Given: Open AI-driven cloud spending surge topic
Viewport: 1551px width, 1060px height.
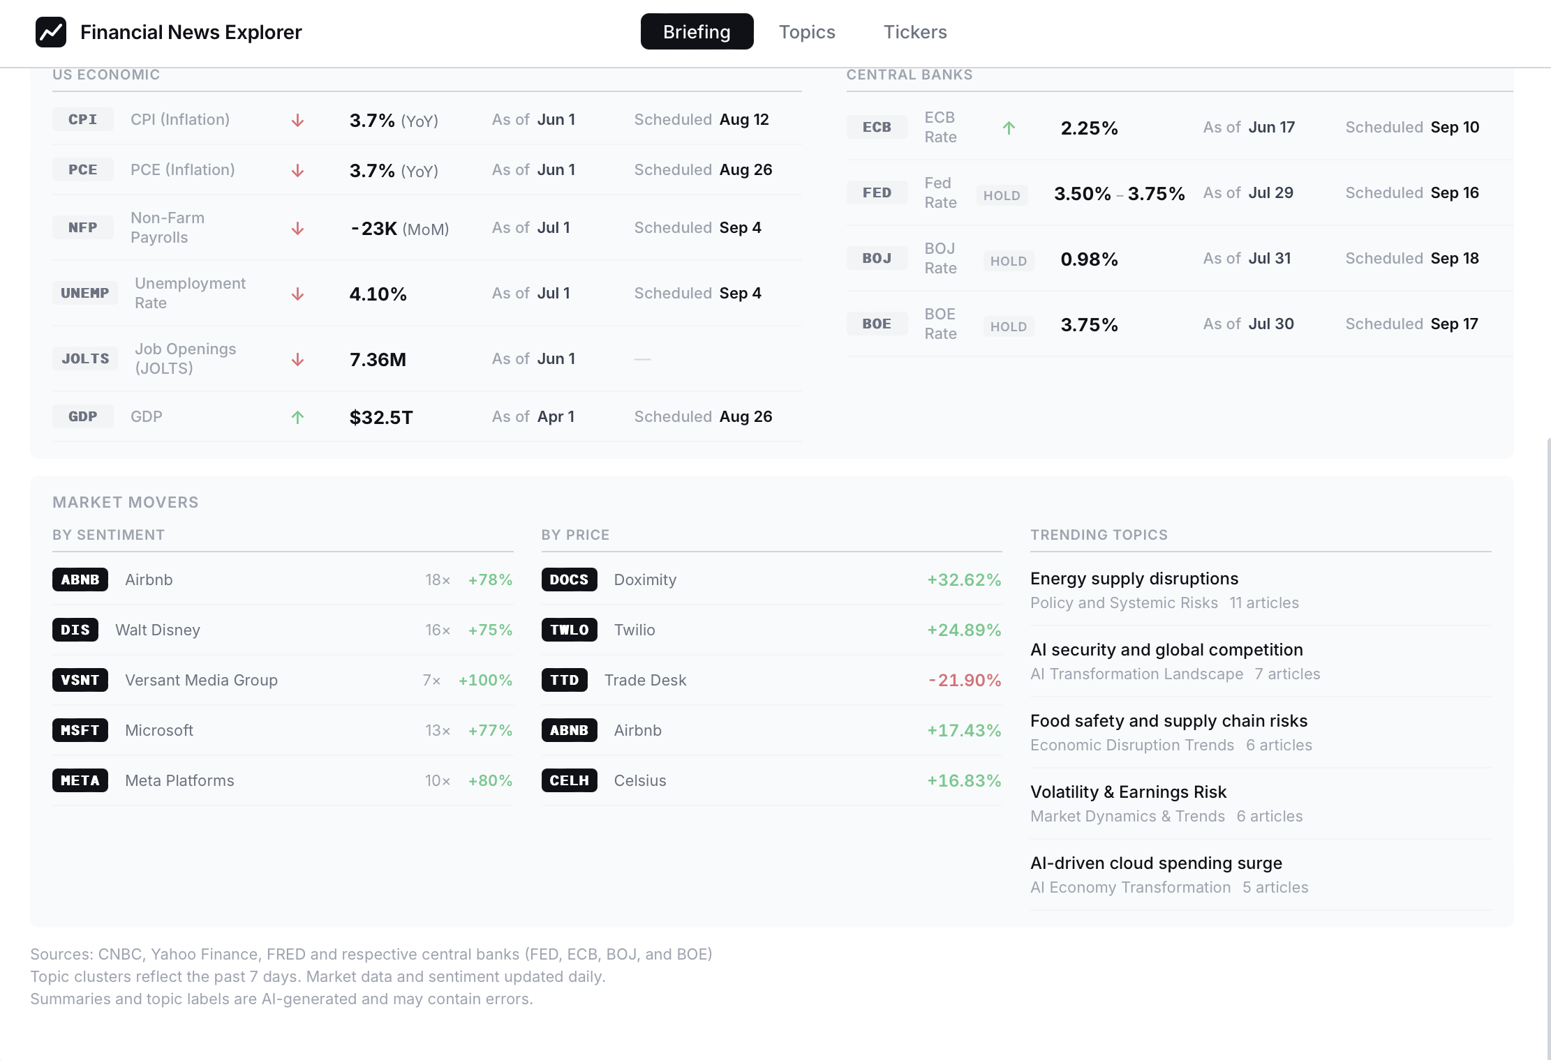Looking at the screenshot, I should tap(1156, 863).
